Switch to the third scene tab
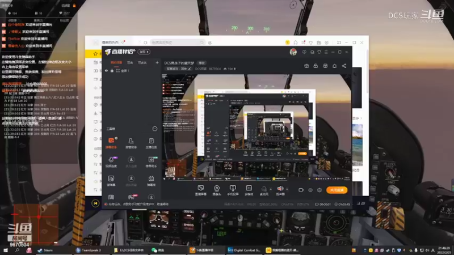Screen dimensions: 454x255 click(x=142, y=62)
